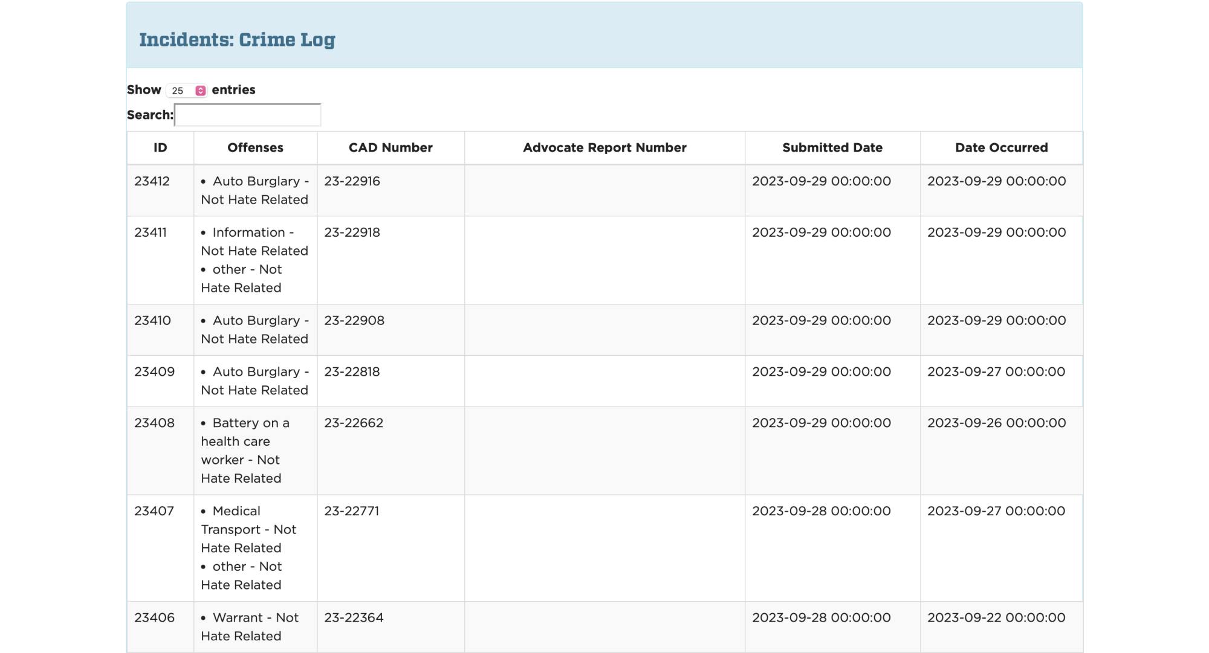Click the entries selector stepper arrows

click(200, 90)
